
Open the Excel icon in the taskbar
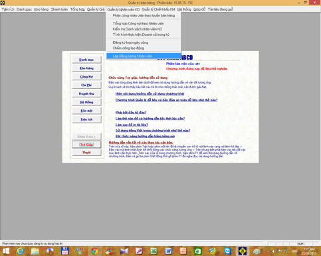154,251
